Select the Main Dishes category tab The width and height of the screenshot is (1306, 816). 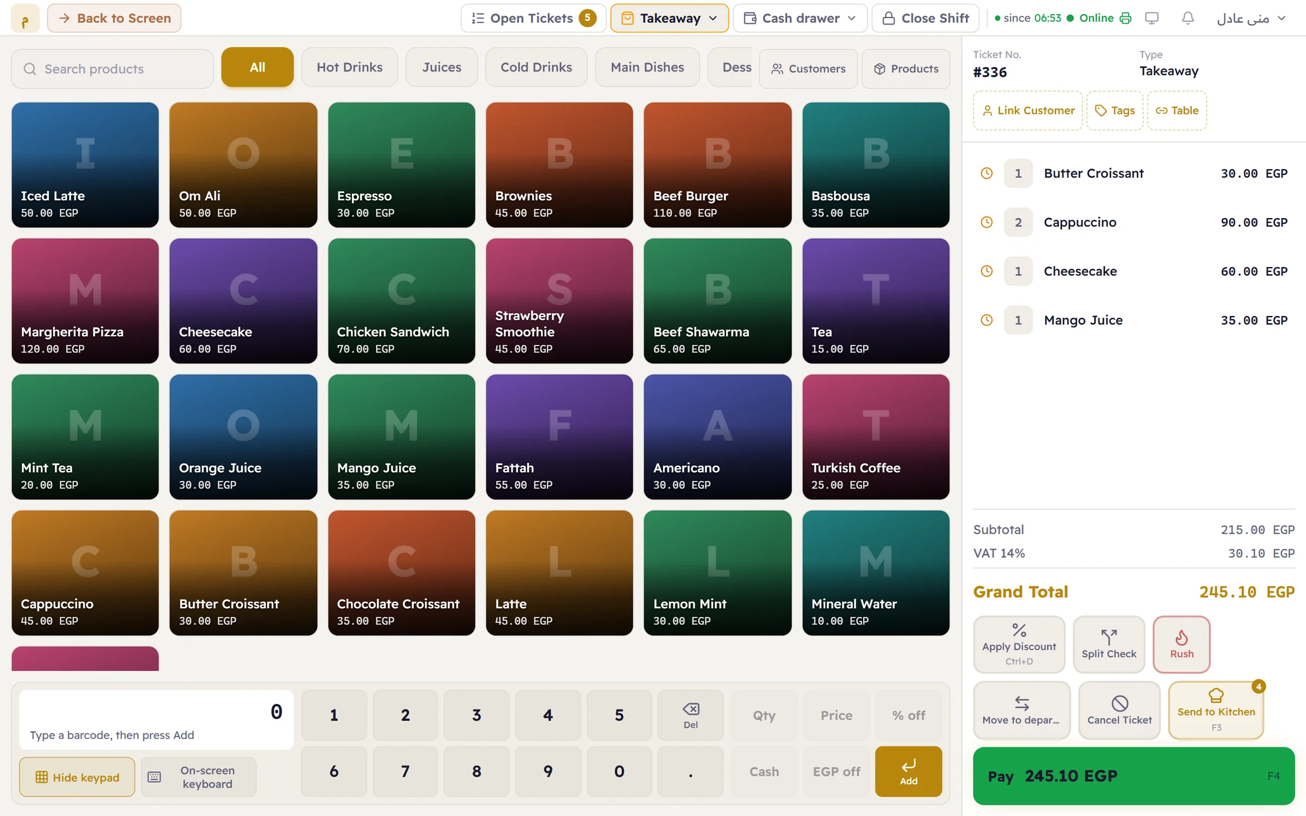[x=647, y=67]
